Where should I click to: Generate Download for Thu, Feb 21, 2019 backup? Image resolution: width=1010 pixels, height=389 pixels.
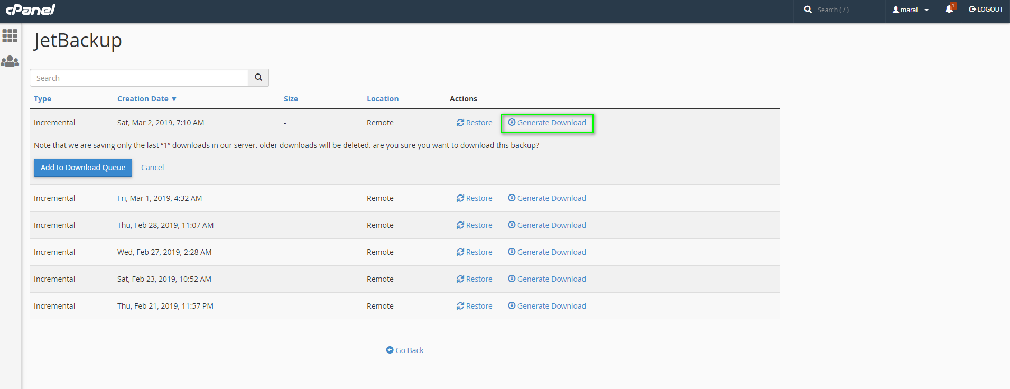547,306
